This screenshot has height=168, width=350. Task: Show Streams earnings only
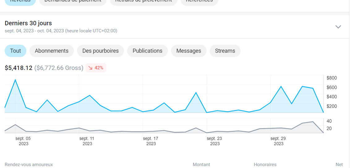click(225, 51)
